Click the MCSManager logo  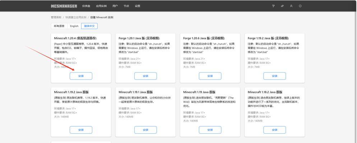click(x=64, y=6)
